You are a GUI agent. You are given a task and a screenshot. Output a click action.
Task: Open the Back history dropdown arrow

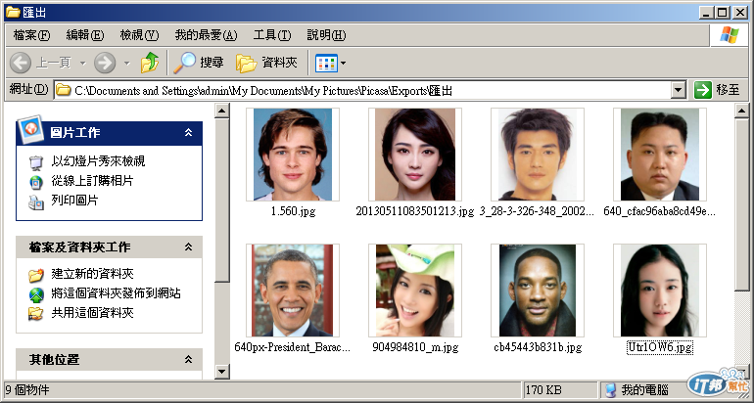(82, 63)
